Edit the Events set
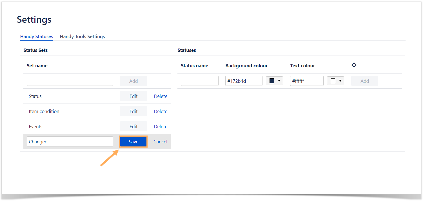Viewport: 425px width, 202px height. click(133, 127)
